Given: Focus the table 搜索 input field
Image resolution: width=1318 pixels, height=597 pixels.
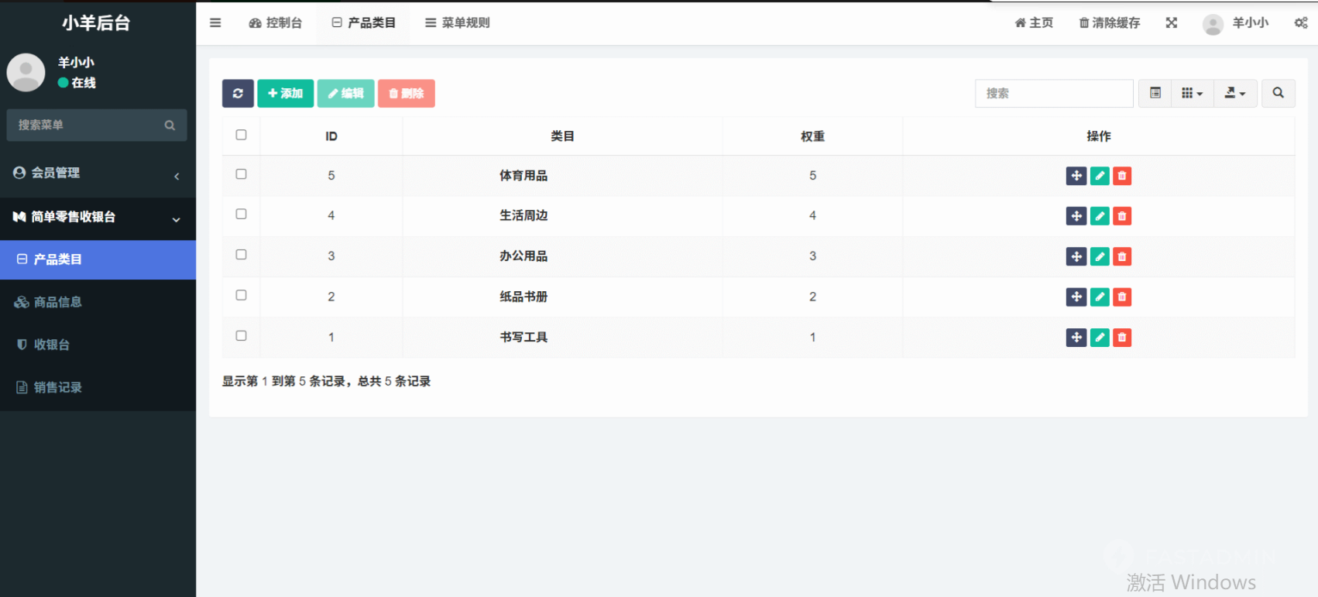Looking at the screenshot, I should [x=1054, y=93].
